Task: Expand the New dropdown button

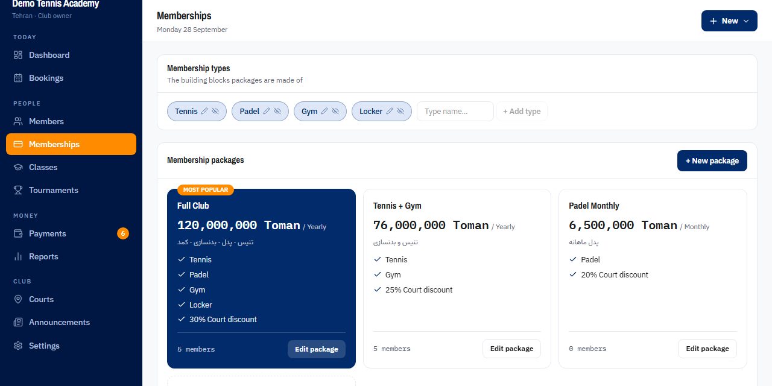Action: coord(729,21)
